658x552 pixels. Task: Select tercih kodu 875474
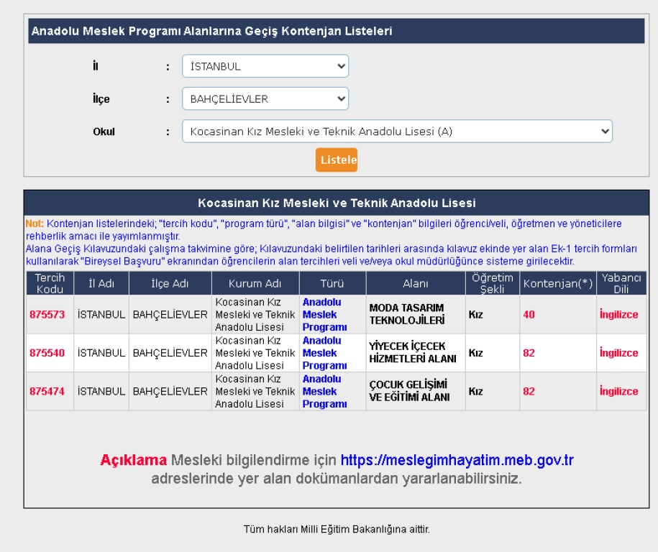pos(47,392)
